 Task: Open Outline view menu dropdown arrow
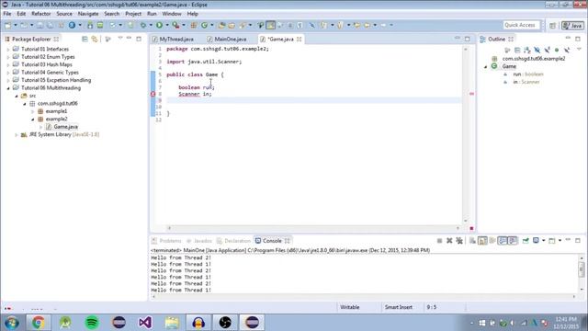[x=579, y=49]
